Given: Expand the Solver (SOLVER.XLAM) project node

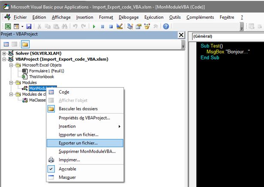Looking at the screenshot, I should 4,53.
